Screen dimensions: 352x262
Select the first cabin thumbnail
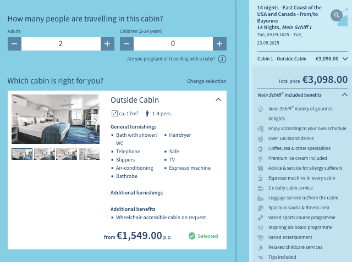22,154
